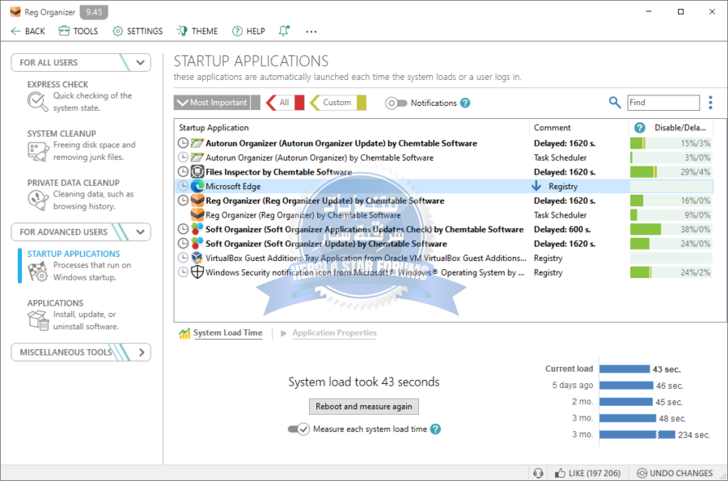Screen dimensions: 728x481
Task: Click the System Cleanup sidebar icon
Action: point(38,151)
